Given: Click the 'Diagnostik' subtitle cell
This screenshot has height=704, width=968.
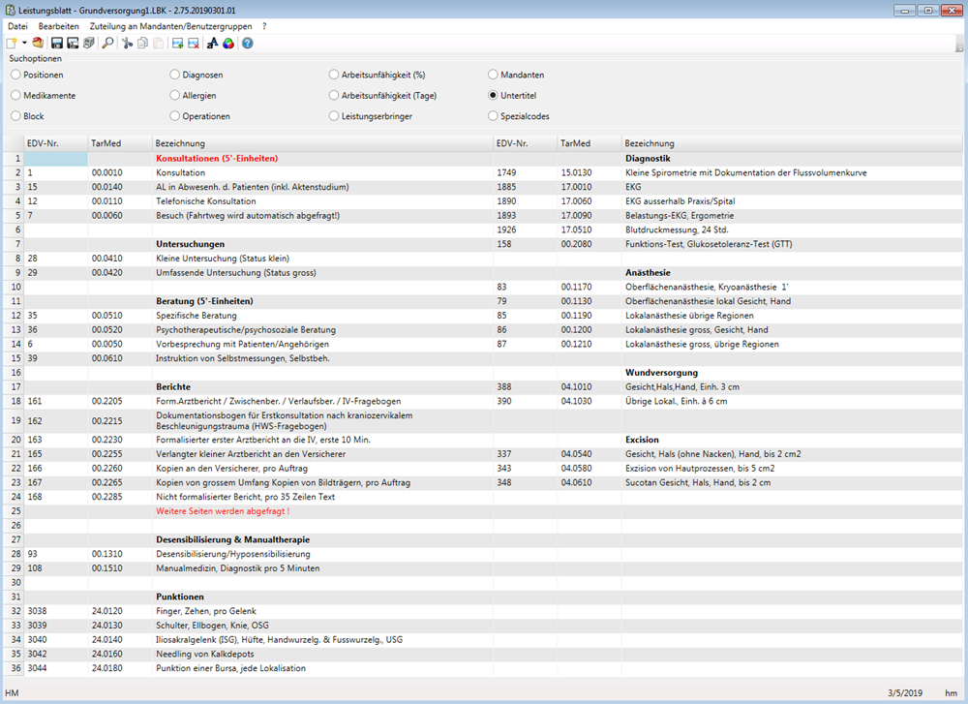Looking at the screenshot, I should pyautogui.click(x=792, y=159).
